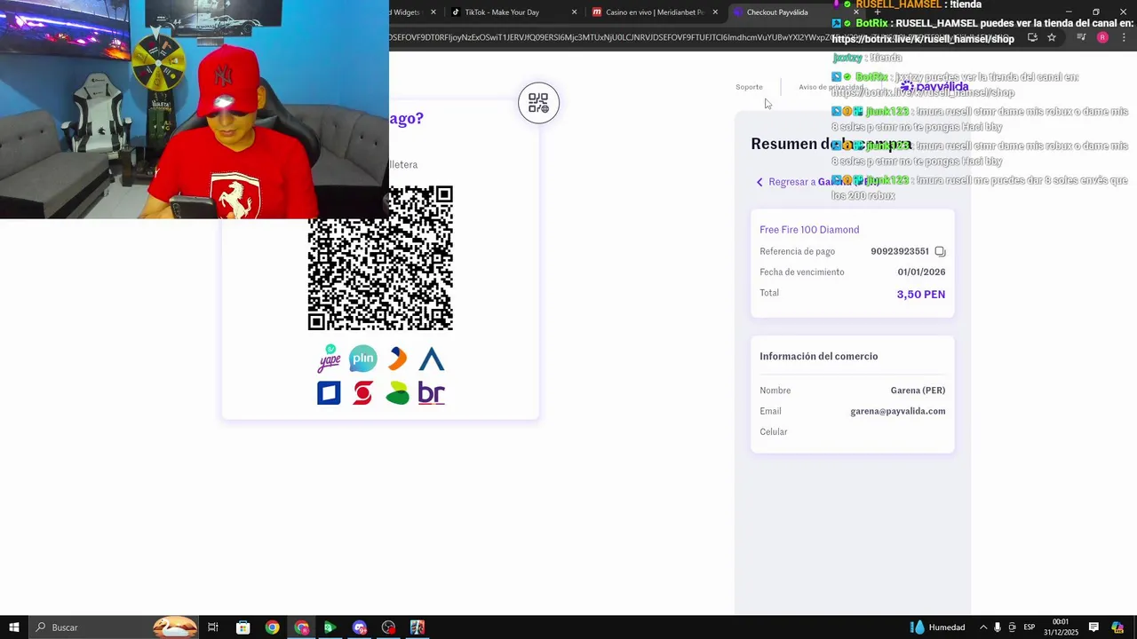Open the ESP language selector

[x=1030, y=627]
